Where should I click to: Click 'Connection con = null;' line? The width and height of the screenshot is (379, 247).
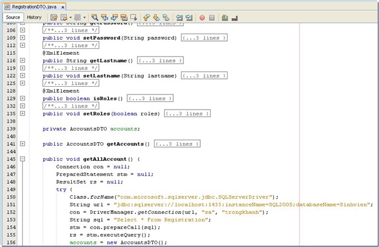click(x=93, y=167)
